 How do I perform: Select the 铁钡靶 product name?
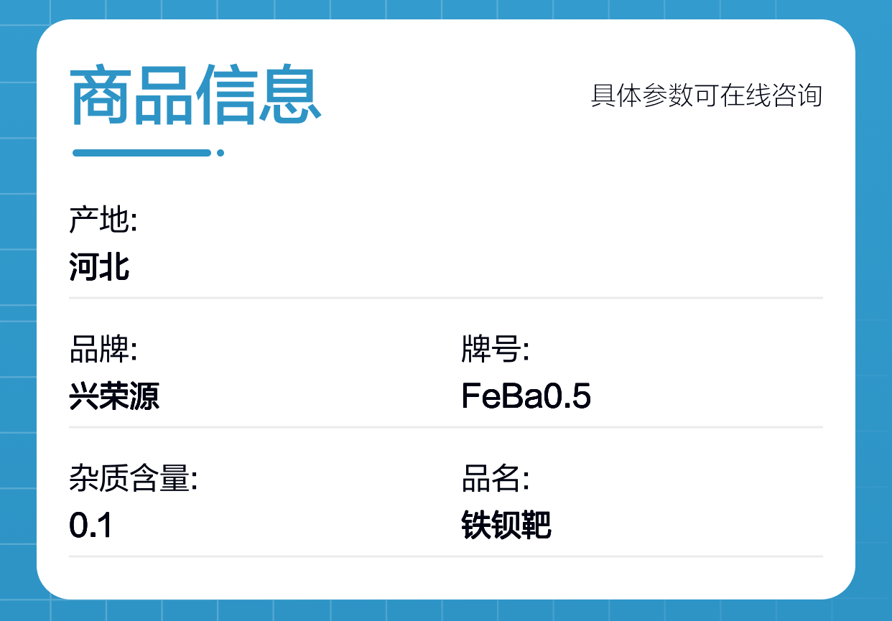[506, 526]
